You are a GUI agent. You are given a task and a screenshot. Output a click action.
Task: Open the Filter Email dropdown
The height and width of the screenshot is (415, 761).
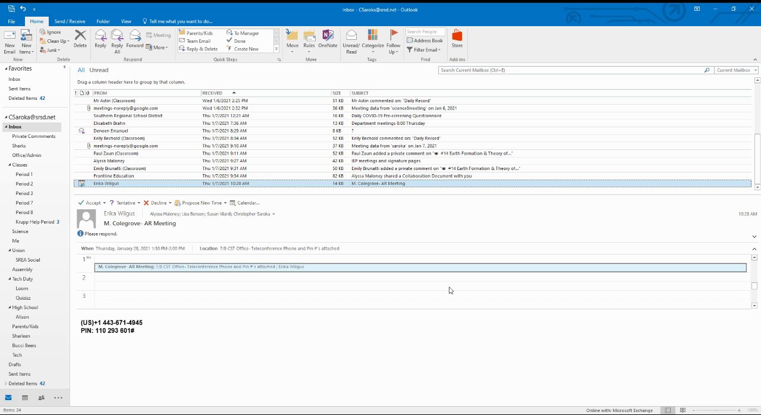coord(423,50)
